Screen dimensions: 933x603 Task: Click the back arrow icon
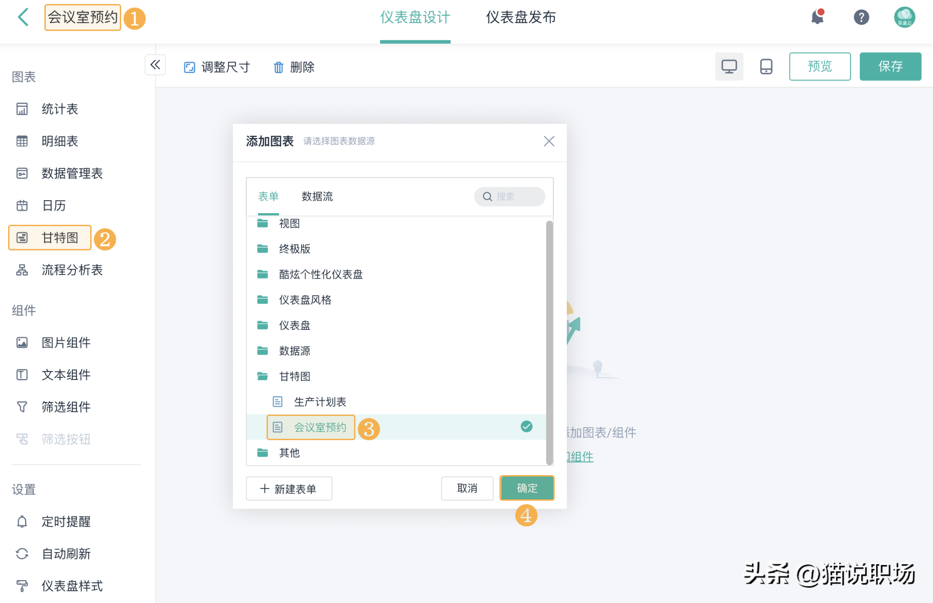click(x=23, y=17)
